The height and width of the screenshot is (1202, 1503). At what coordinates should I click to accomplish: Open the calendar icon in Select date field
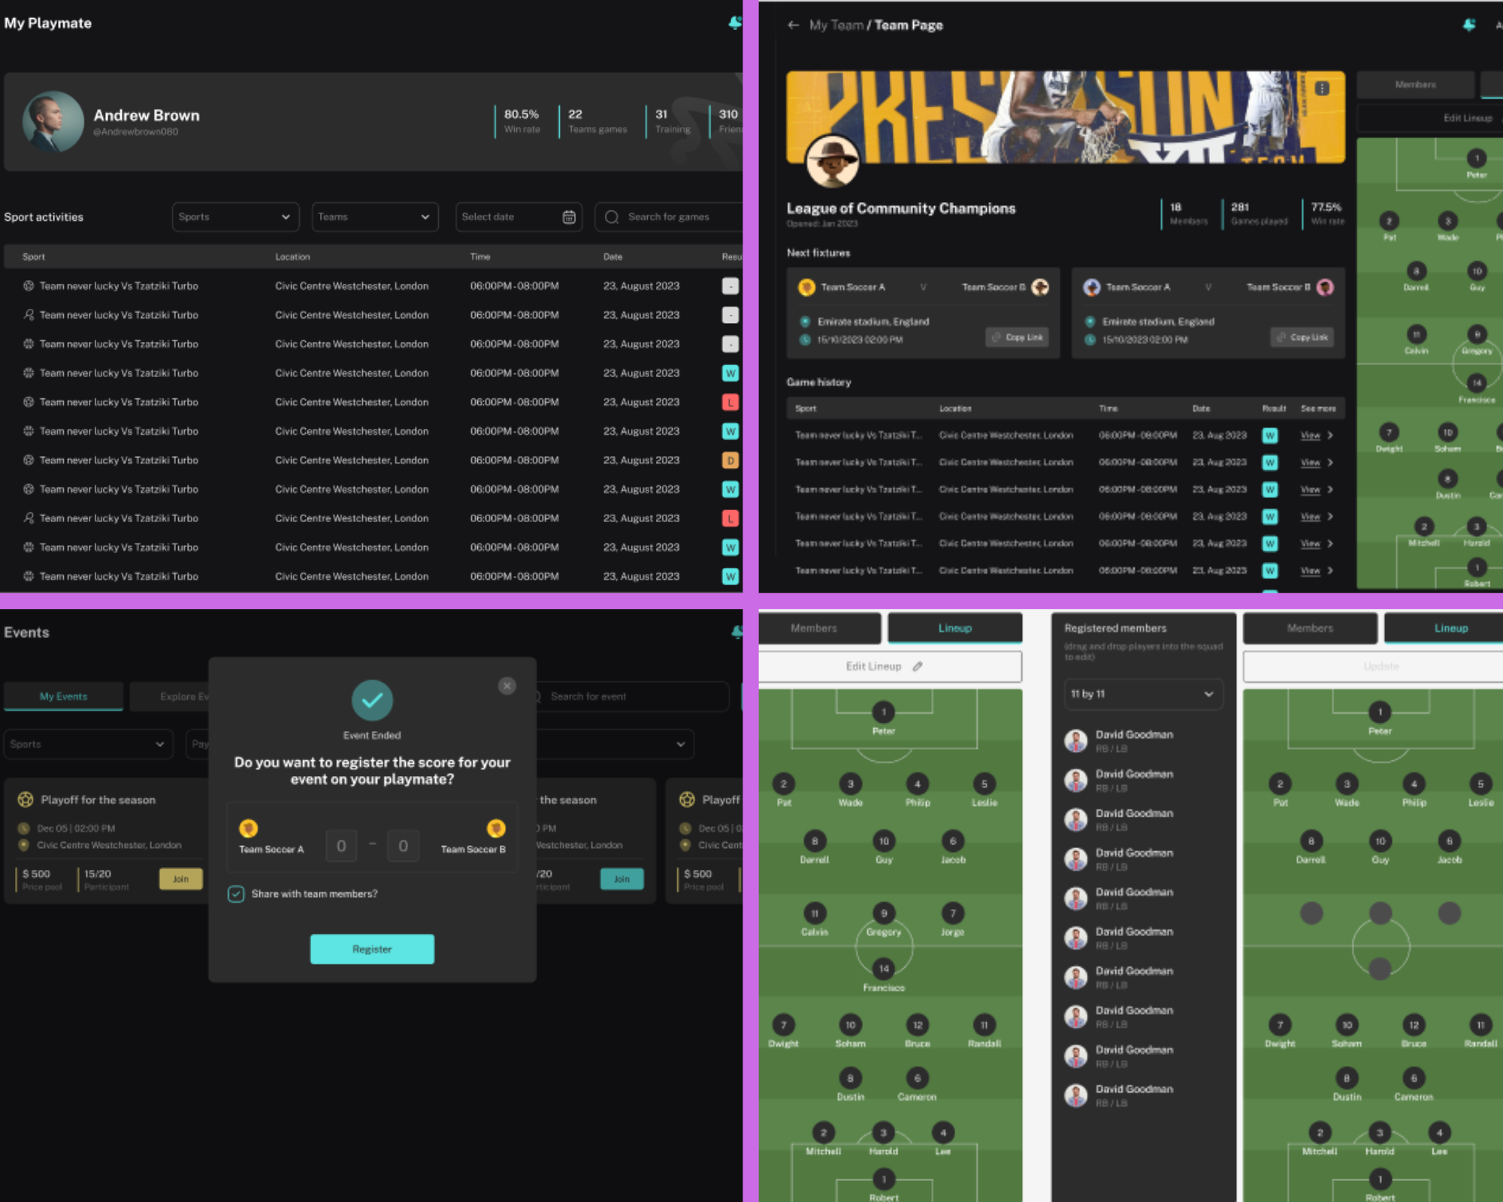(569, 216)
